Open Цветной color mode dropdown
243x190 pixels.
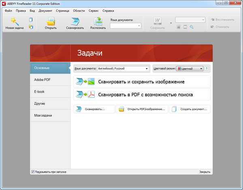click(190, 68)
